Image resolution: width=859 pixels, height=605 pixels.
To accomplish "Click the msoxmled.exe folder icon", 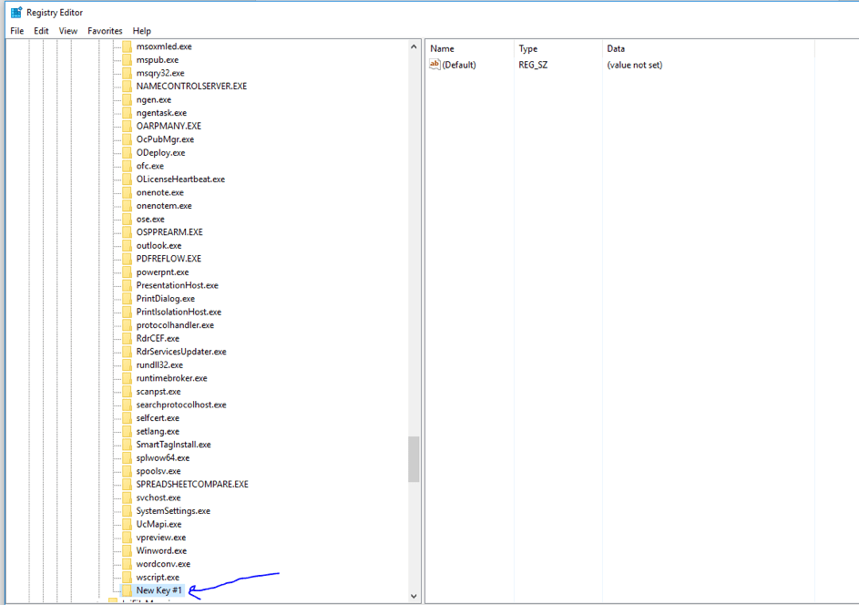I will tap(128, 46).
